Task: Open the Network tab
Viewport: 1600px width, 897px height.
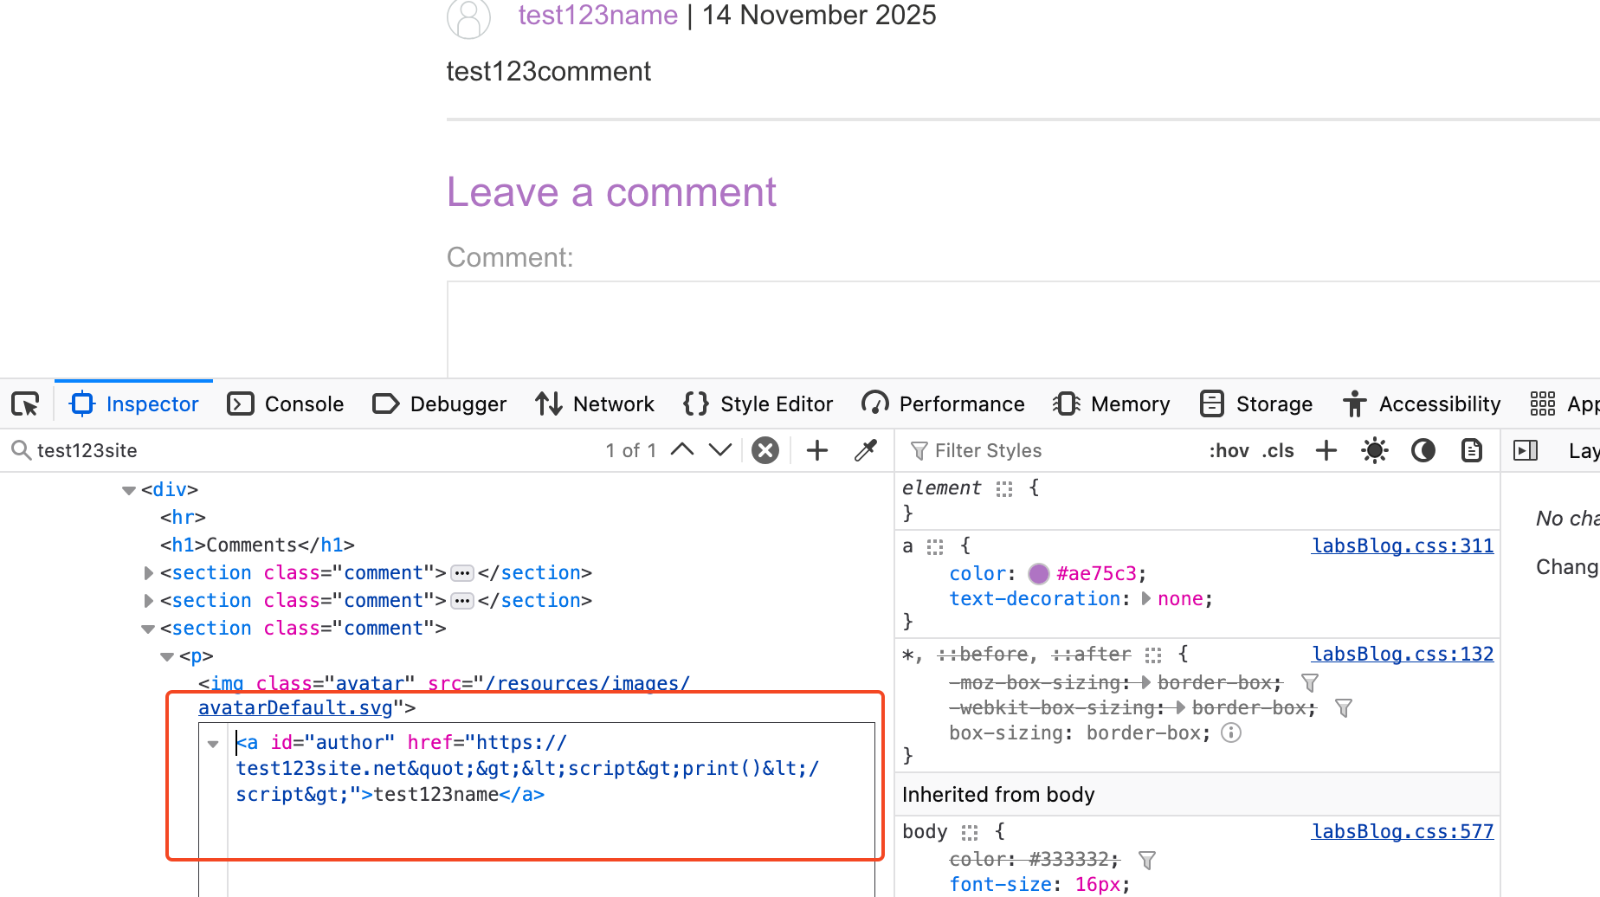Action: tap(595, 404)
